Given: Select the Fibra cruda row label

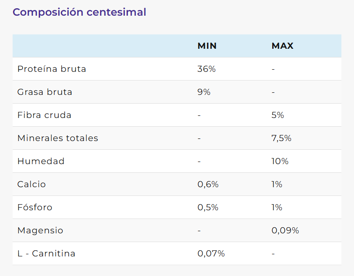Looking at the screenshot, I should point(44,115).
